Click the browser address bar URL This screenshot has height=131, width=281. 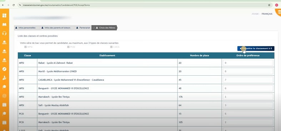(56, 5)
